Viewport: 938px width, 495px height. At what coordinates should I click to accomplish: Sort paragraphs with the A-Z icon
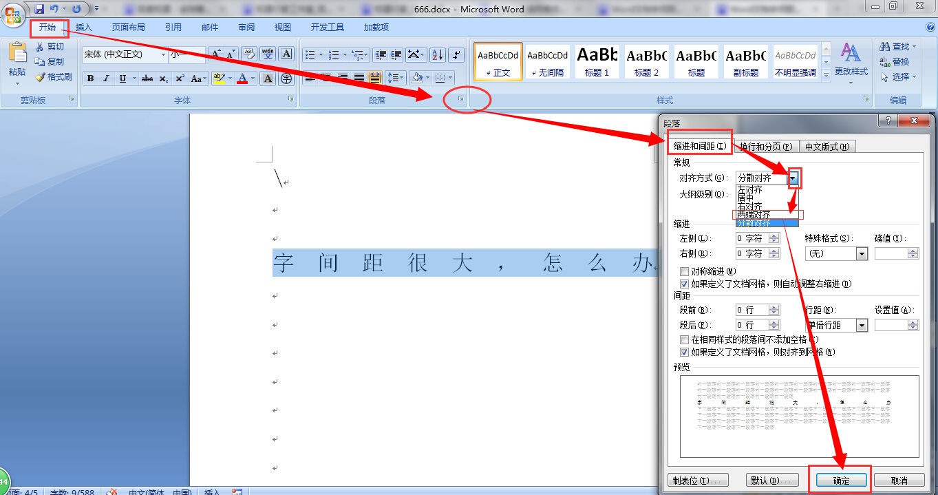tap(438, 55)
